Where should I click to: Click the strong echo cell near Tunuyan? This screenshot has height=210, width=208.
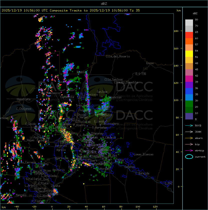tap(55, 191)
